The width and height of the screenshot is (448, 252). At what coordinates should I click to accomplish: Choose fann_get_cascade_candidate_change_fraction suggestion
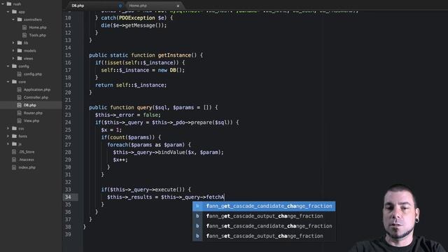pos(264,206)
